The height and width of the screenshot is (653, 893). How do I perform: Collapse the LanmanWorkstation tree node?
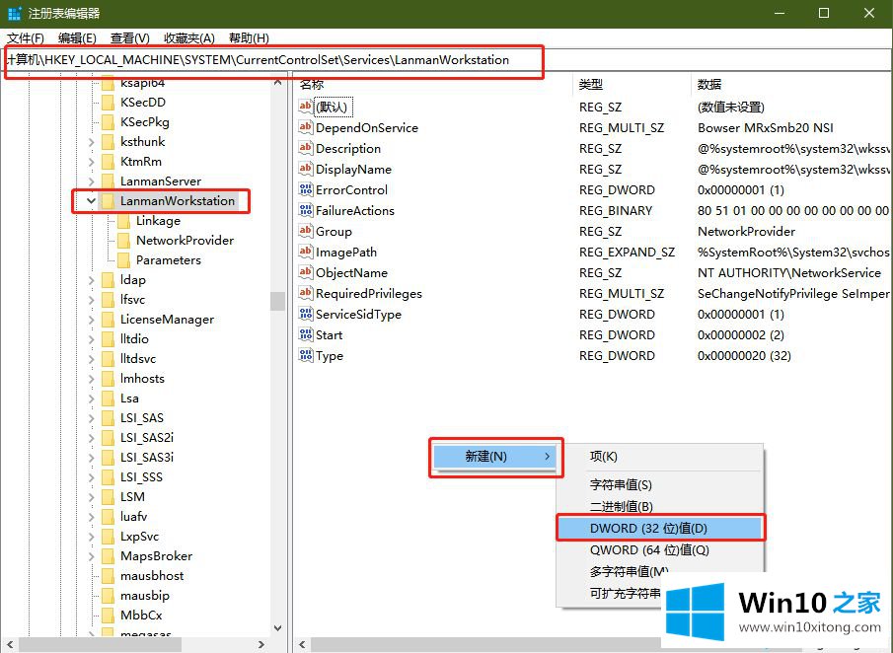point(91,200)
